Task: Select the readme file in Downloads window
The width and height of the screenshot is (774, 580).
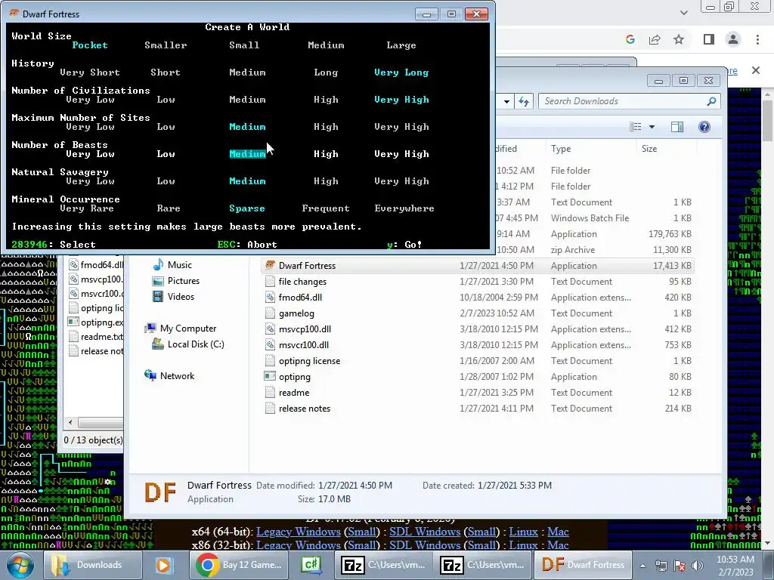Action: (x=477, y=393)
